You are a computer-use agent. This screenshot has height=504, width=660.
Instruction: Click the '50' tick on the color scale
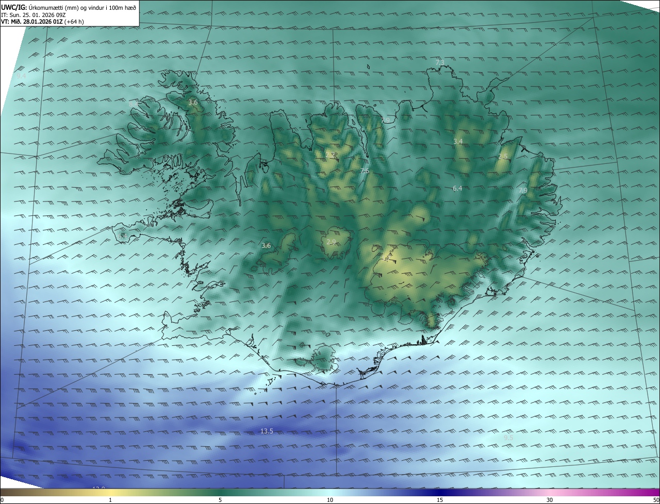(656, 500)
